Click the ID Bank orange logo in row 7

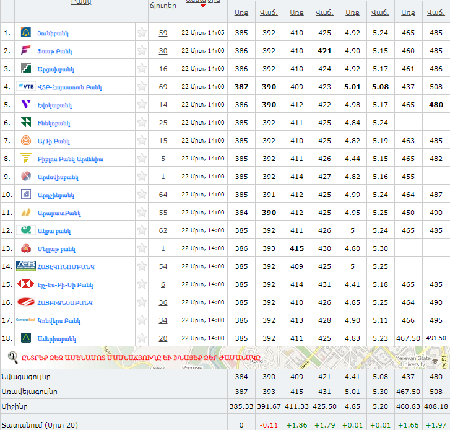coord(26,140)
